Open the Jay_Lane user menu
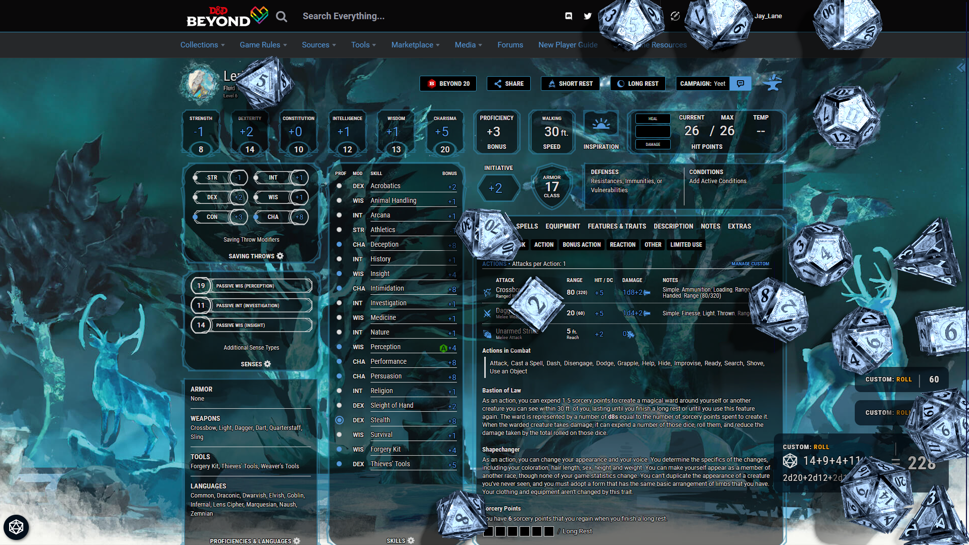Screen dimensions: 969x545 (x=768, y=16)
